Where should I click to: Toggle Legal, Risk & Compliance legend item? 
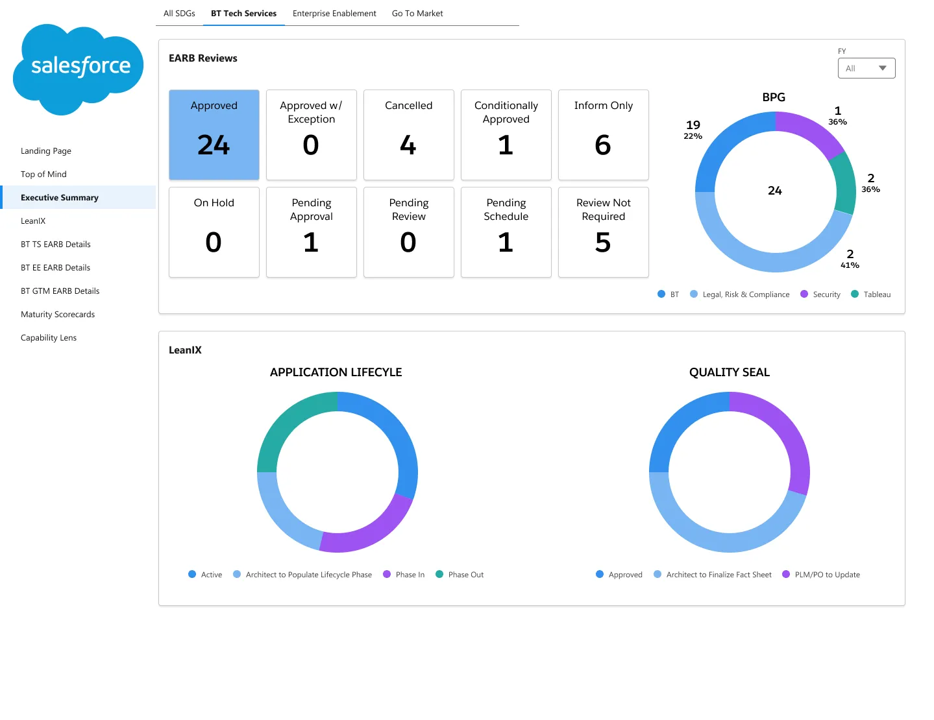point(740,294)
